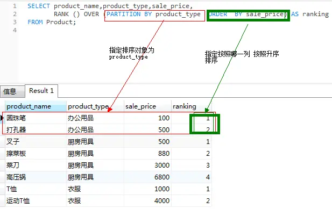Click the ranking column header
332x209 pixels.
[x=192, y=106]
